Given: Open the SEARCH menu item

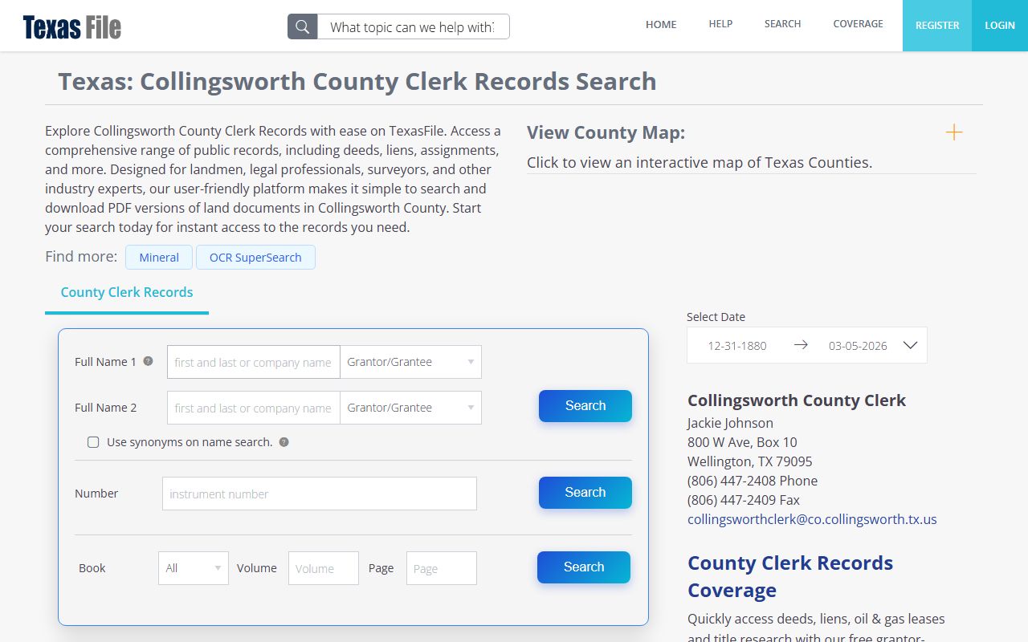Looking at the screenshot, I should tap(782, 24).
